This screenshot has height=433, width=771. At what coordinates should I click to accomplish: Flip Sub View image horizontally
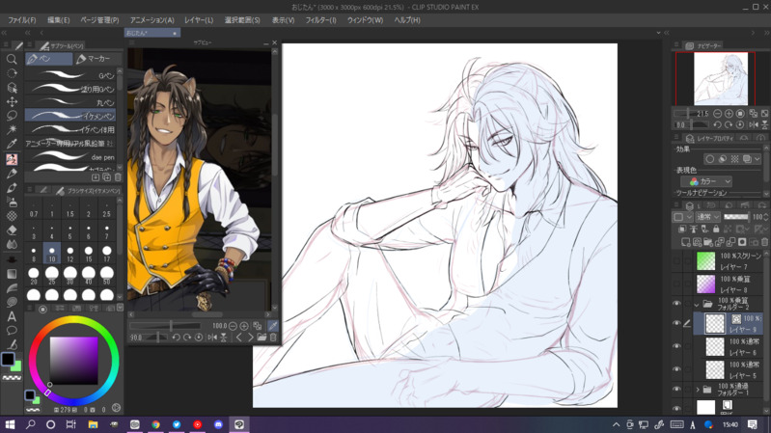pos(212,338)
